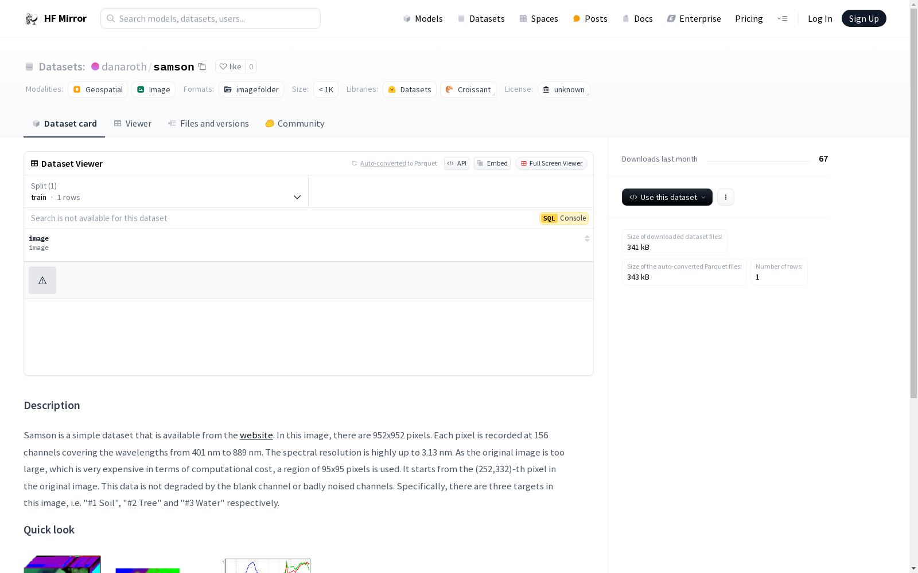Go to Datasets in top navigation

pos(481,18)
